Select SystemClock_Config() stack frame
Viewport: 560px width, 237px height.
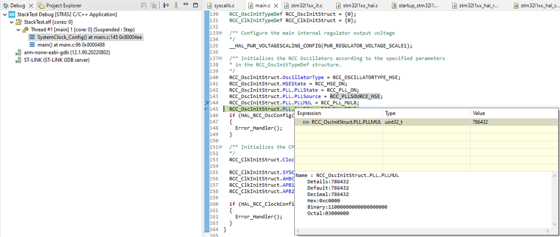click(90, 37)
